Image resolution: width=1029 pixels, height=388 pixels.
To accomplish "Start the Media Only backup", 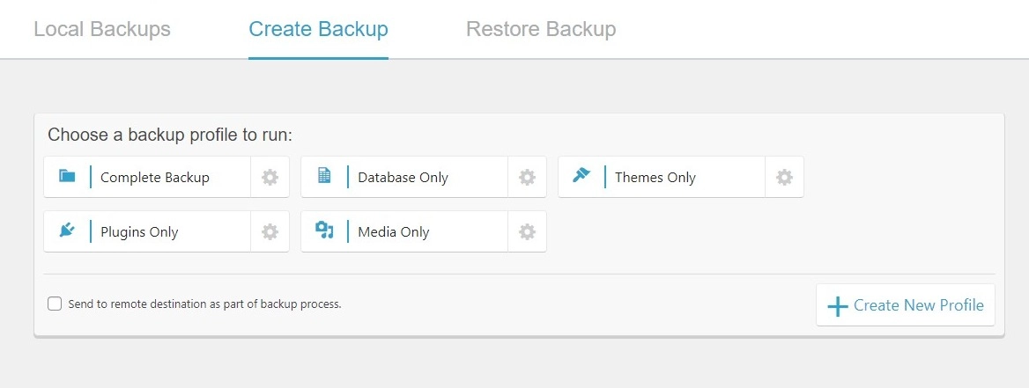I will coord(404,231).
